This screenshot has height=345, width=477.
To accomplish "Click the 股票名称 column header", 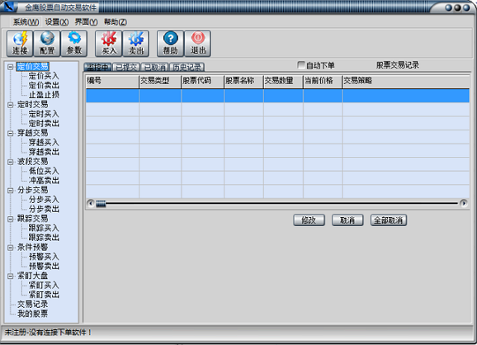I will point(244,81).
